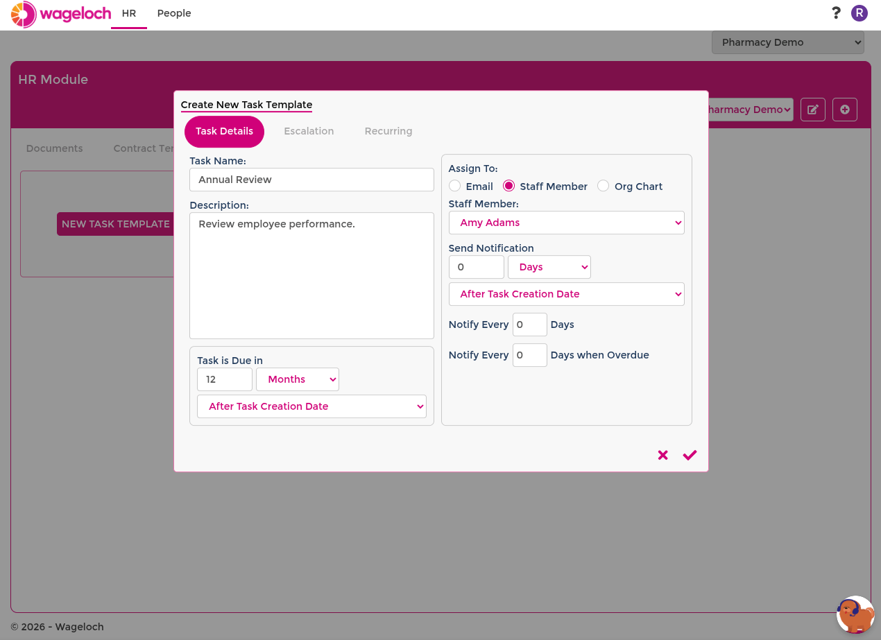Open the user profile avatar R
Image resolution: width=881 pixels, height=640 pixels.
[x=859, y=12]
